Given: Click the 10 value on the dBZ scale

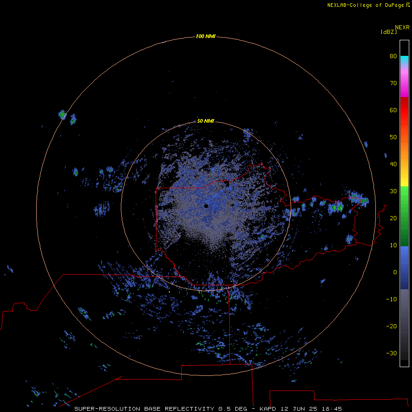Looking at the screenshot, I should point(393,245).
